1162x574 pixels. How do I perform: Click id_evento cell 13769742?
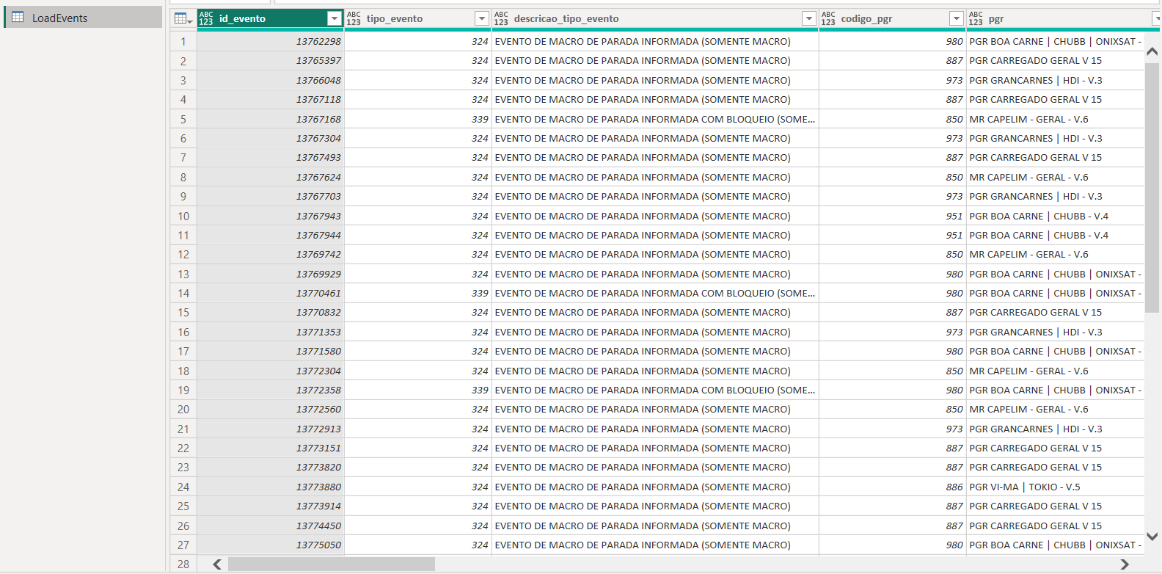271,255
